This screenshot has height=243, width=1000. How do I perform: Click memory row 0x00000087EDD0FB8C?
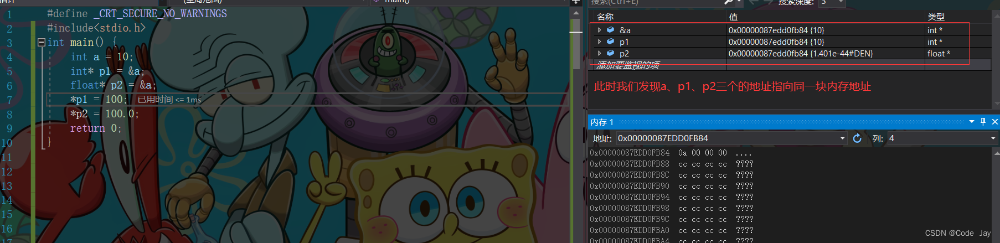[671, 175]
